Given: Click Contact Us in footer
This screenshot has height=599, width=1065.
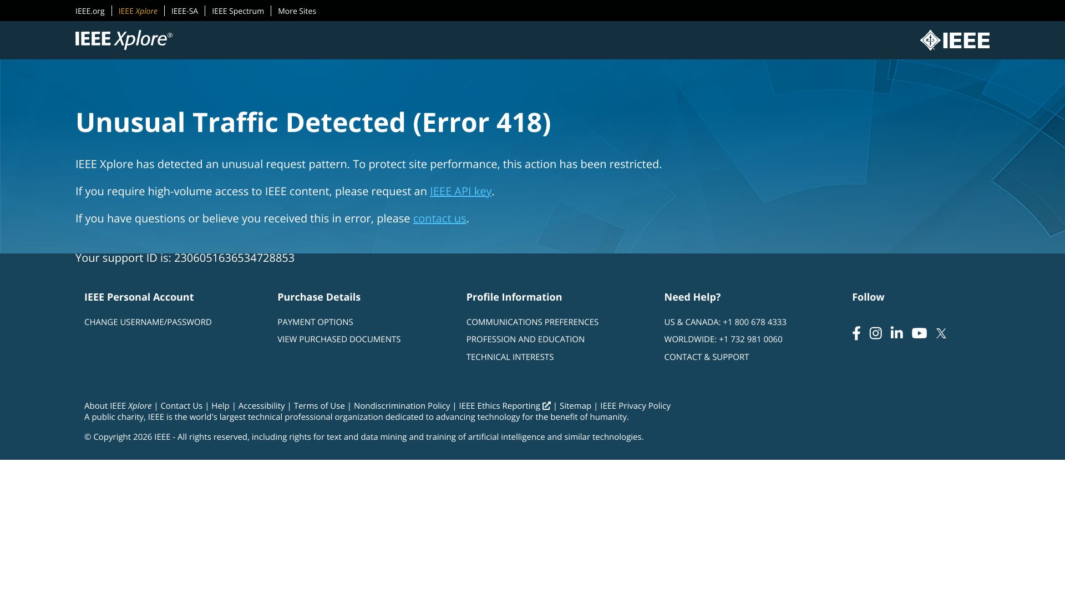Looking at the screenshot, I should tap(181, 406).
